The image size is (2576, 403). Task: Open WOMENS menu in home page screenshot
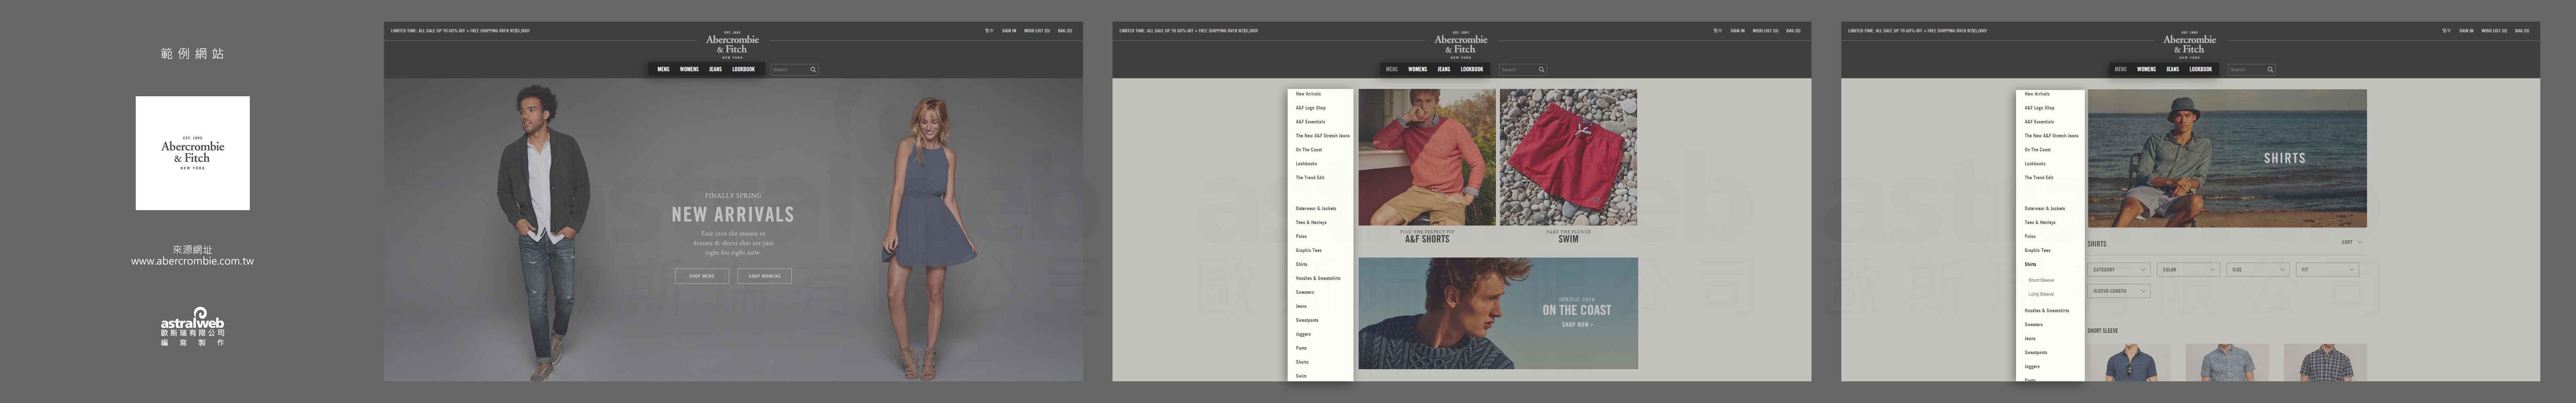(689, 70)
